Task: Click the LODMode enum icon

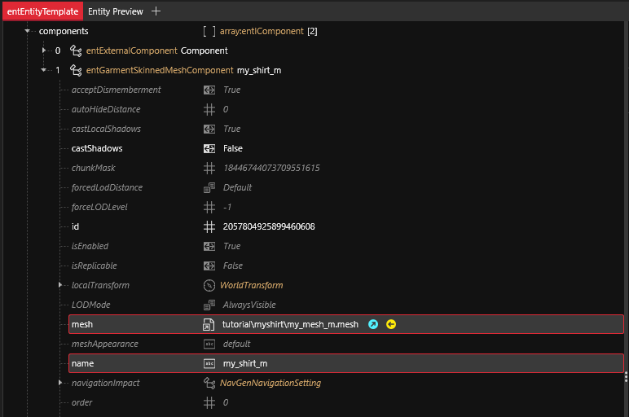Action: point(209,305)
